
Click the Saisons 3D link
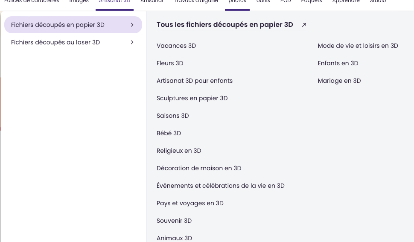pyautogui.click(x=172, y=116)
